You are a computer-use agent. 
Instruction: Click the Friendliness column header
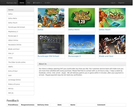point(13,105)
